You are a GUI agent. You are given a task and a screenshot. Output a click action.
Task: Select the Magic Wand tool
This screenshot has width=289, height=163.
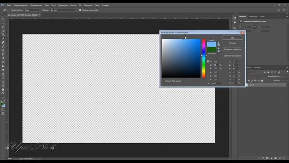tap(3, 31)
